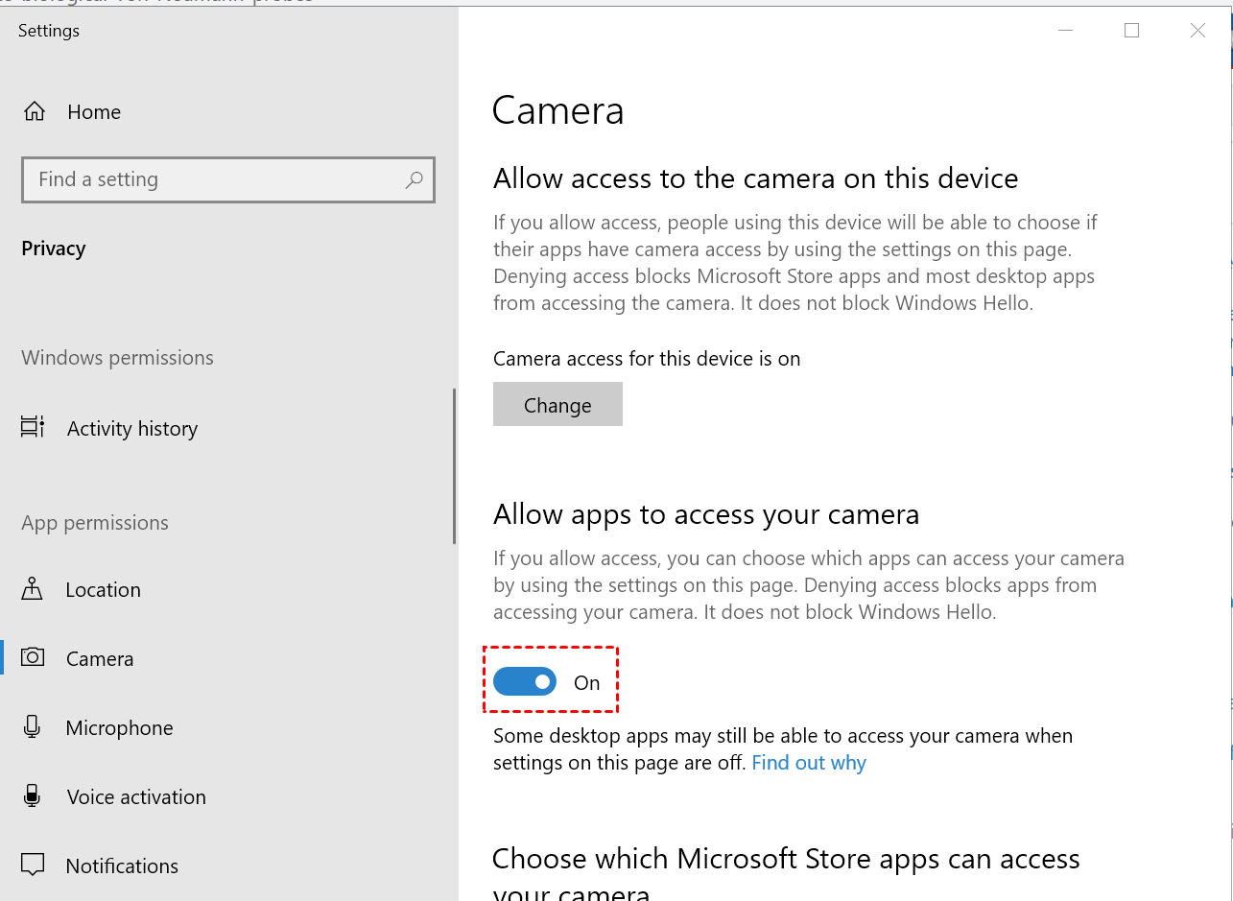Screen dimensions: 1233x901
Task: Open the Activity history text label
Action: 132,429
